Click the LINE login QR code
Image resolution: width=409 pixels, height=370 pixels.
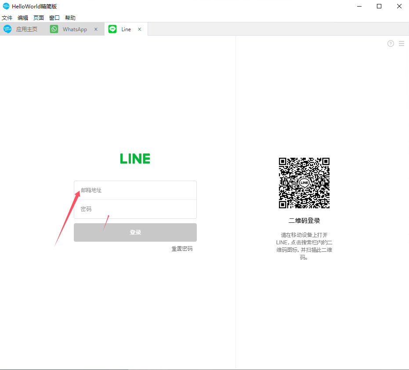[304, 183]
